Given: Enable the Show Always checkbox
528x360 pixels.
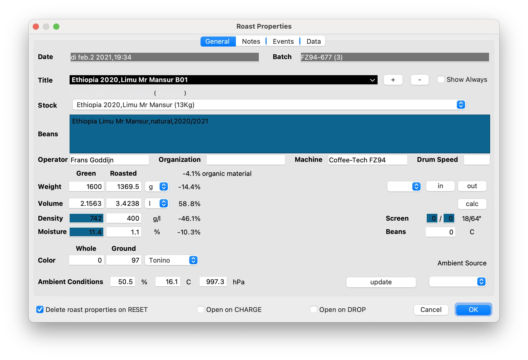Looking at the screenshot, I should [x=441, y=80].
